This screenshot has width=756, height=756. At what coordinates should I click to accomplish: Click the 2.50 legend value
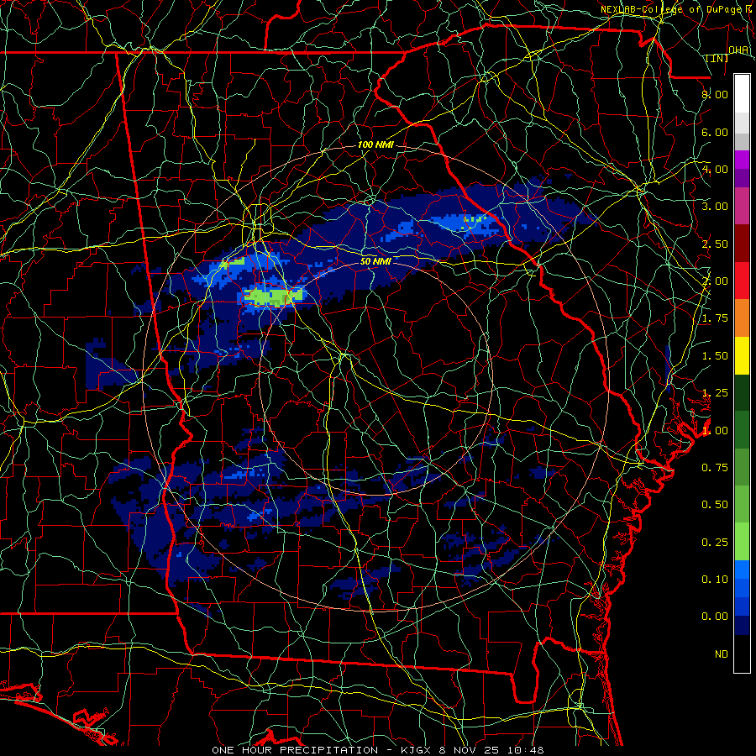(x=715, y=244)
